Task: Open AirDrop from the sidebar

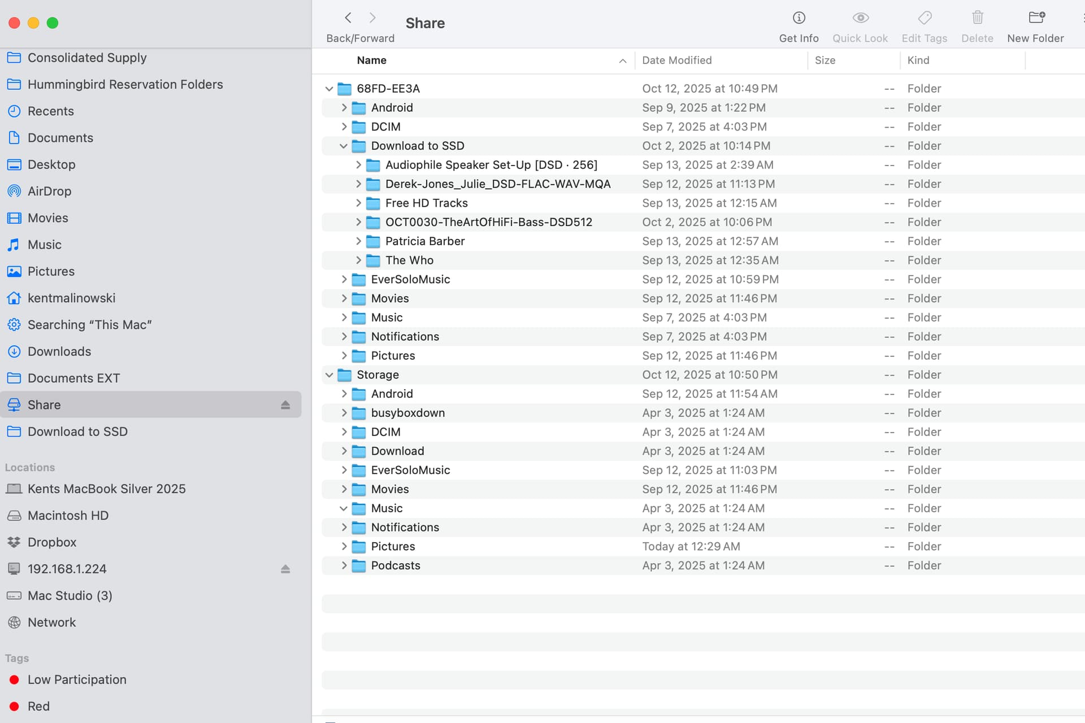Action: 49,191
